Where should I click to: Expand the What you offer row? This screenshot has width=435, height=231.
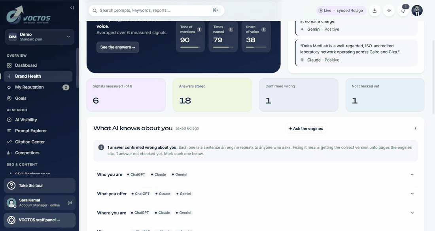[255, 194]
